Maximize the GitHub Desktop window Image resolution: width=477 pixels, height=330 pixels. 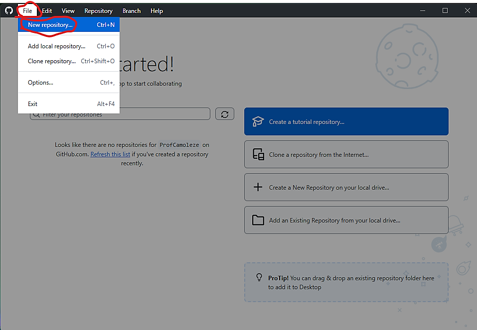pyautogui.click(x=445, y=10)
